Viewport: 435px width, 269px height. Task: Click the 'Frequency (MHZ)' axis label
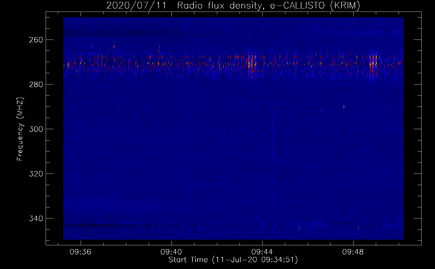tap(20, 129)
